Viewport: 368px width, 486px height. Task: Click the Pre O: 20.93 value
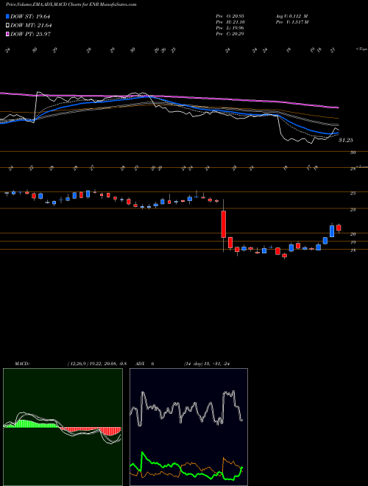coord(230,16)
